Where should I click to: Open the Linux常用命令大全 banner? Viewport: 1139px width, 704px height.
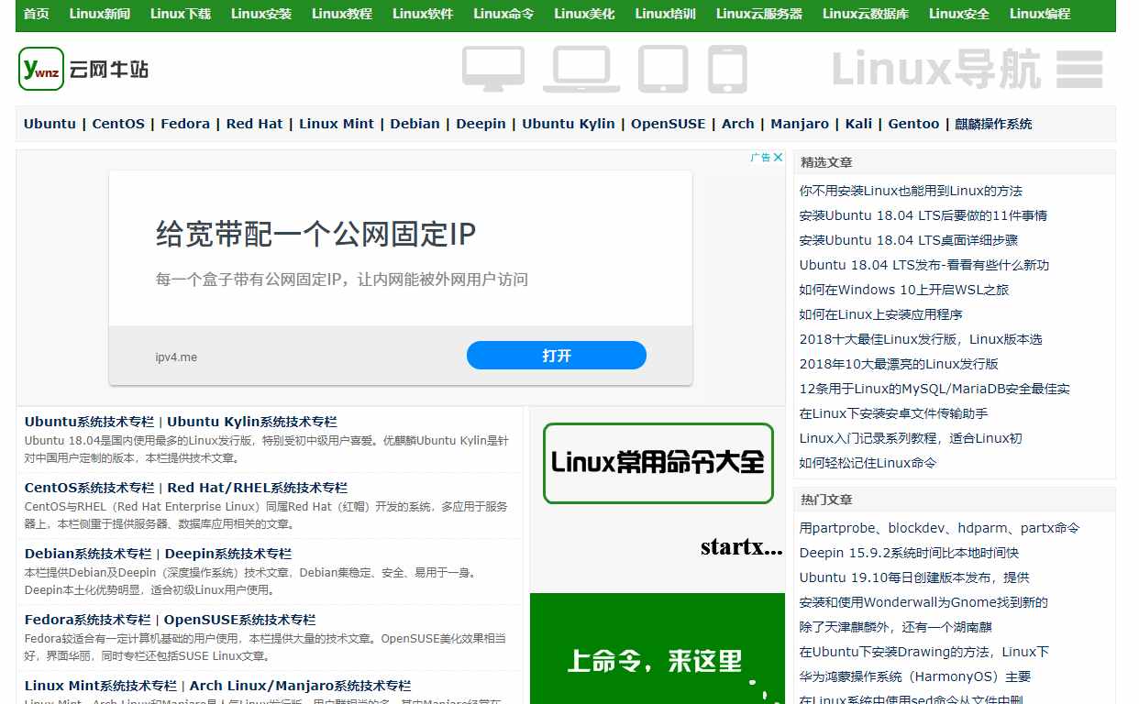coord(658,463)
